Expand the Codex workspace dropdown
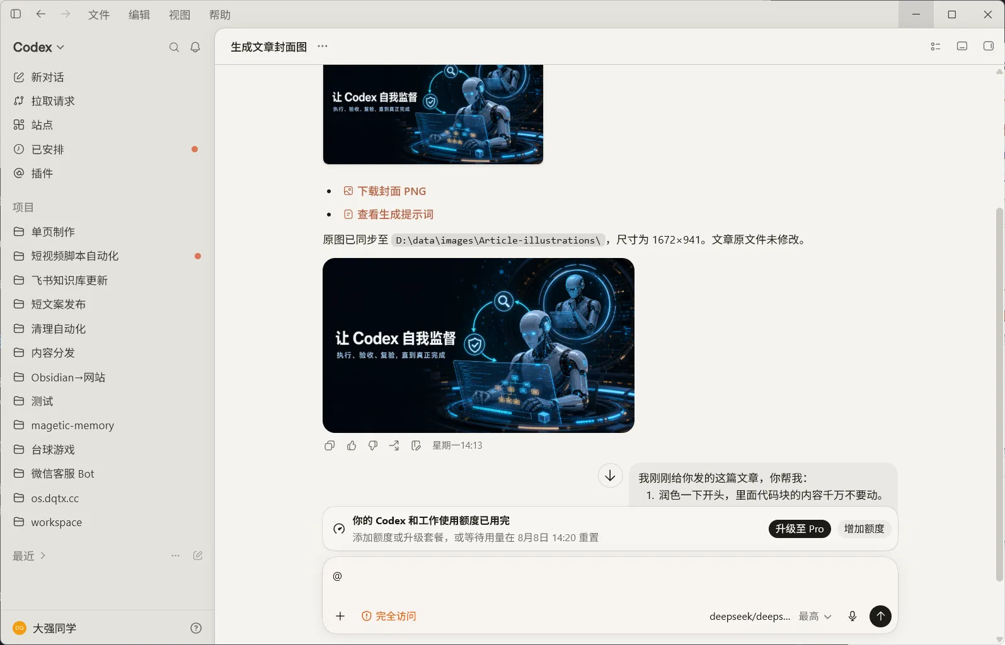 point(38,47)
